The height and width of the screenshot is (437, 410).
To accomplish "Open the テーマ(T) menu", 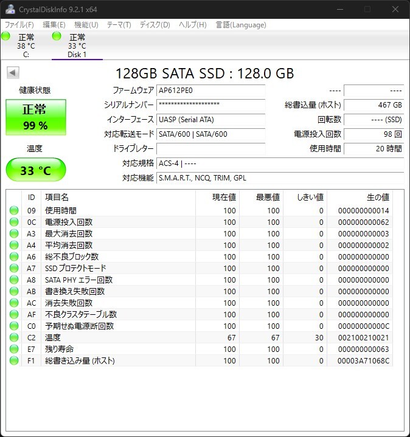I will 119,25.
